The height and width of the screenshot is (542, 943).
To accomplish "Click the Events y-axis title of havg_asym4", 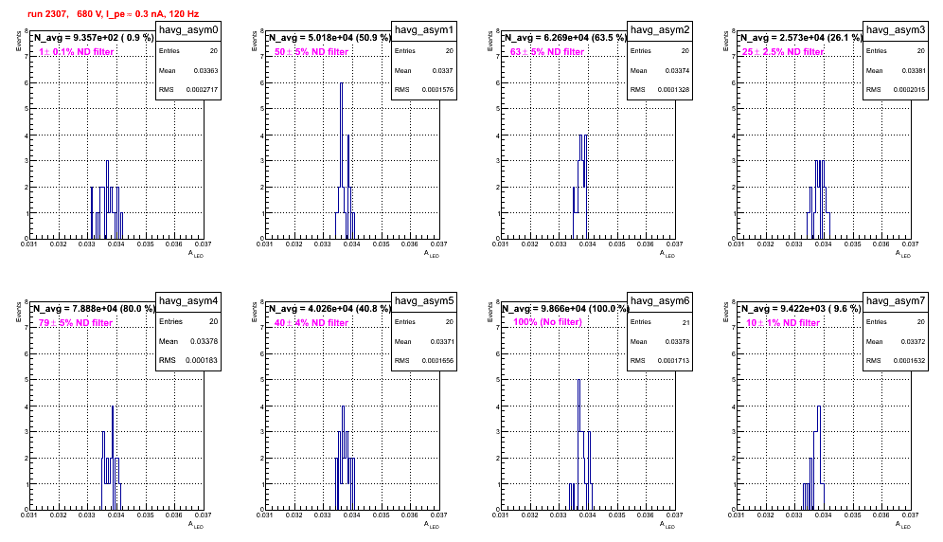I will point(19,312).
